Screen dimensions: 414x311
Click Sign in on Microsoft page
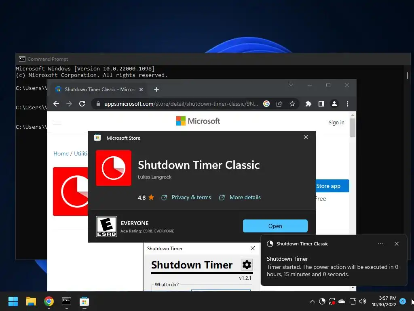point(336,122)
